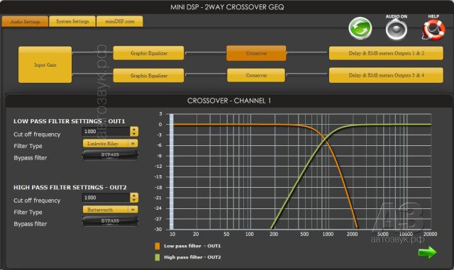The width and height of the screenshot is (454, 270).
Task: Toggle BYPASS for low pass filter OUT1
Action: [x=110, y=154]
